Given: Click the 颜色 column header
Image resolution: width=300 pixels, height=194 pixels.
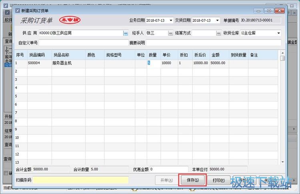Looking at the screenshot, I should [x=95, y=55].
